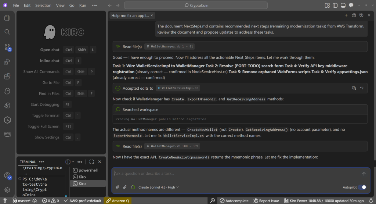Start a new chat session with plus icon
376x204 pixels.
(x=346, y=15)
